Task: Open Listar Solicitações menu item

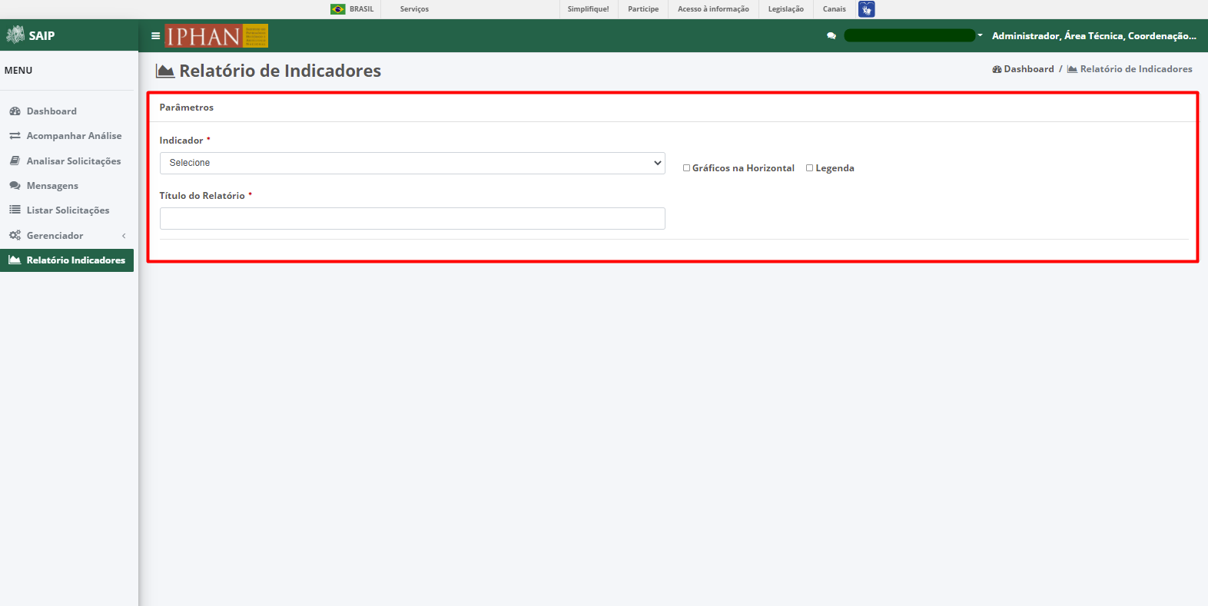Action: click(x=67, y=210)
